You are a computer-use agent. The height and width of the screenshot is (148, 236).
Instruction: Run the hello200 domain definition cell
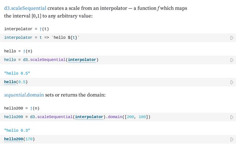click(232, 117)
